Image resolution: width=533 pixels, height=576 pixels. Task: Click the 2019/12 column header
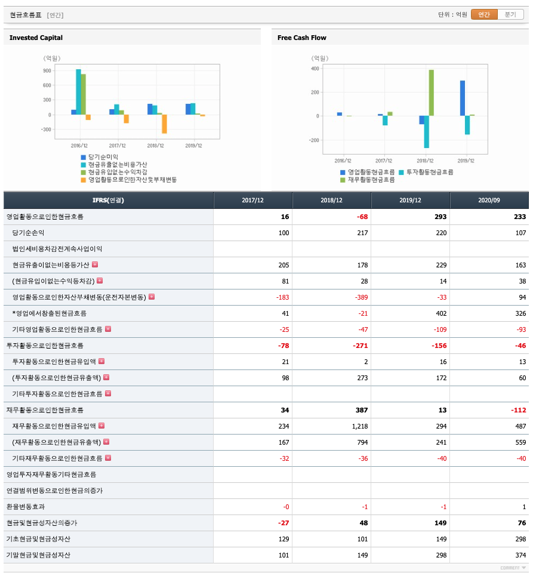tap(410, 200)
